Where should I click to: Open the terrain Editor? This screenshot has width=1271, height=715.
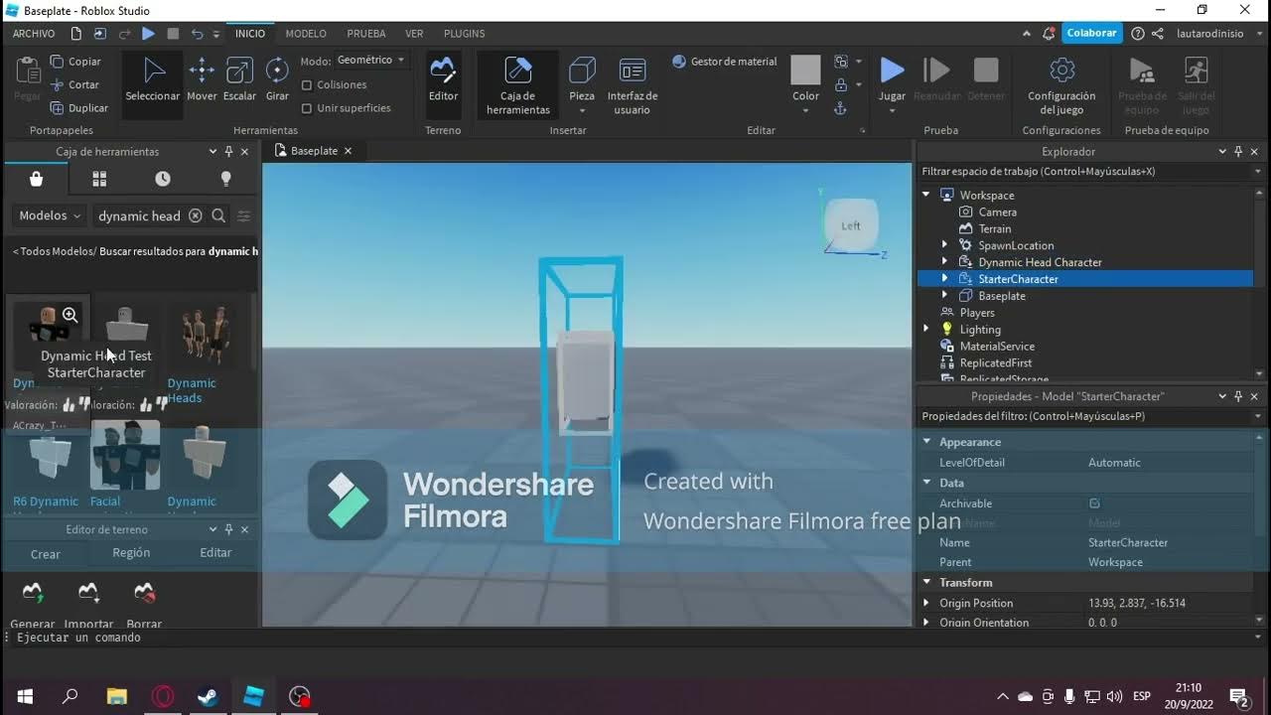click(443, 79)
